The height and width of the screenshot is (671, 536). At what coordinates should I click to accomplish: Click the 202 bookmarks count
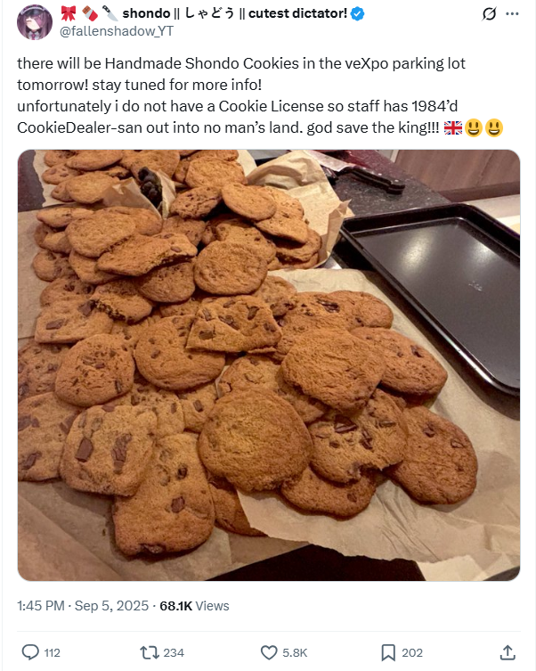(x=412, y=652)
